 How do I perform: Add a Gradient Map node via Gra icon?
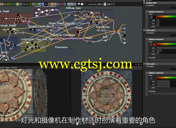click(x=30, y=4)
